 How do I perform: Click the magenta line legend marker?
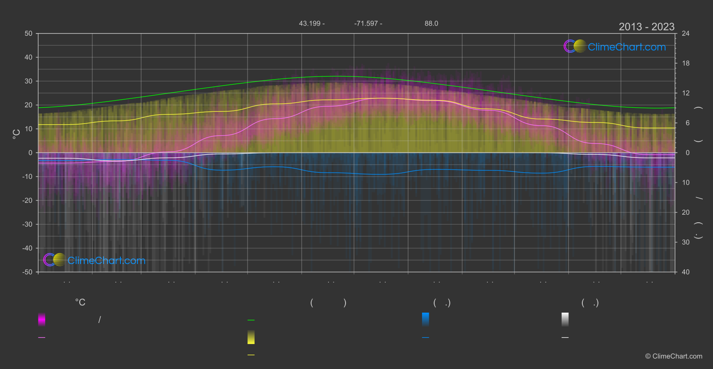(42, 338)
